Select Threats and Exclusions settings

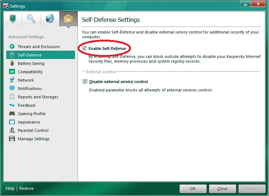point(40,47)
